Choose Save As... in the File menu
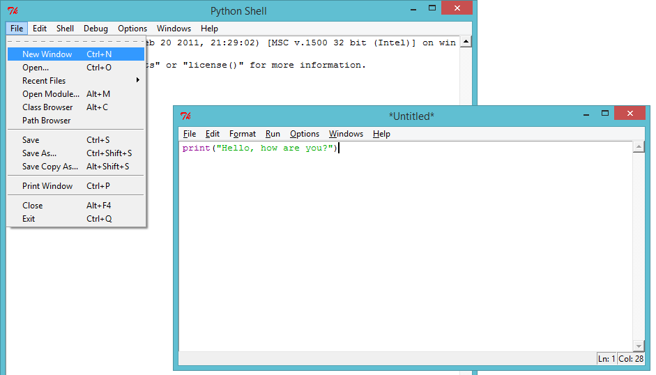 click(x=39, y=153)
